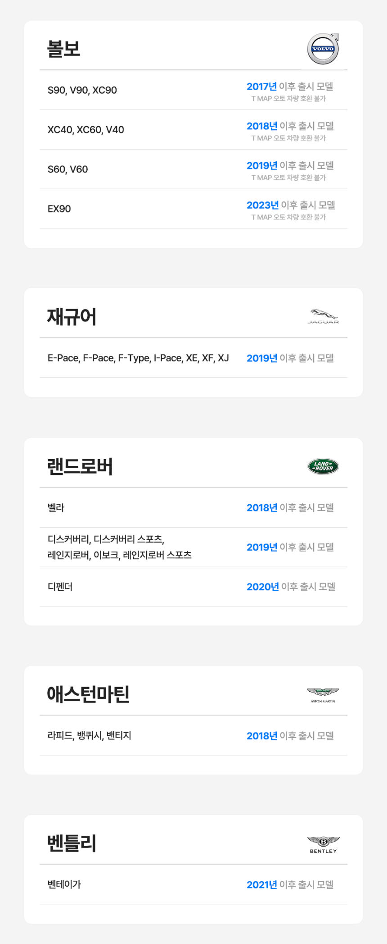Click the Aston Martin wings logo
This screenshot has width=387, height=944.
[323, 694]
